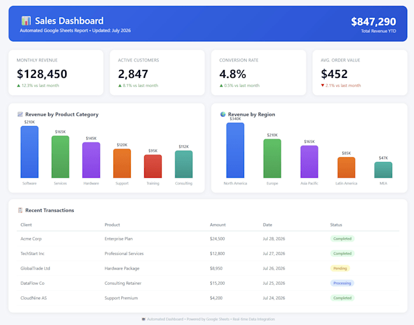The image size is (414, 325).
Task: Click the green up arrow under Monthly Revenue
Action: coord(18,86)
